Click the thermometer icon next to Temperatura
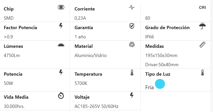 point(132,73)
